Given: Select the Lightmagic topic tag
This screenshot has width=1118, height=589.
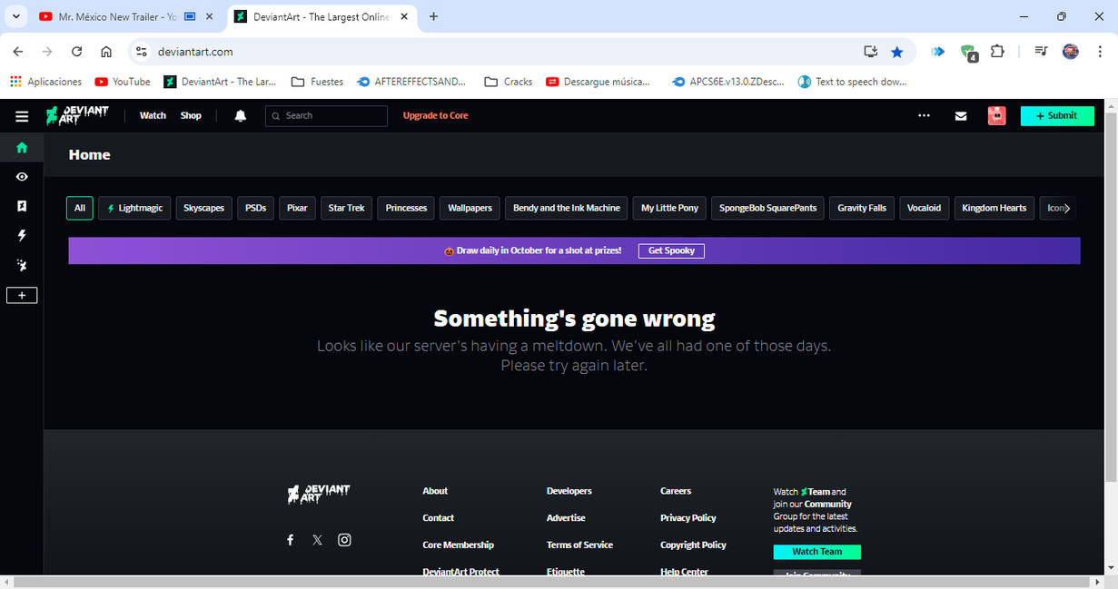Looking at the screenshot, I should coord(134,208).
